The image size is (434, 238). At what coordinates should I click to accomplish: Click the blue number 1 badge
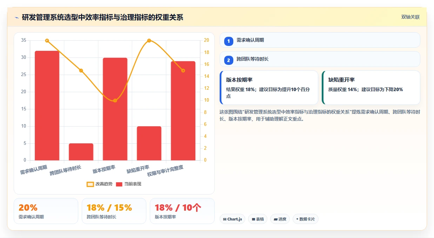(229, 41)
